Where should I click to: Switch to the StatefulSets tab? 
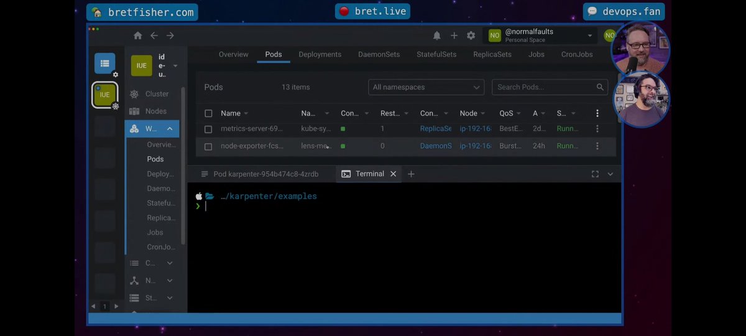pyautogui.click(x=436, y=54)
